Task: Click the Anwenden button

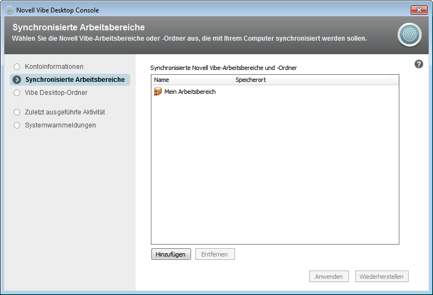Action: 329,276
